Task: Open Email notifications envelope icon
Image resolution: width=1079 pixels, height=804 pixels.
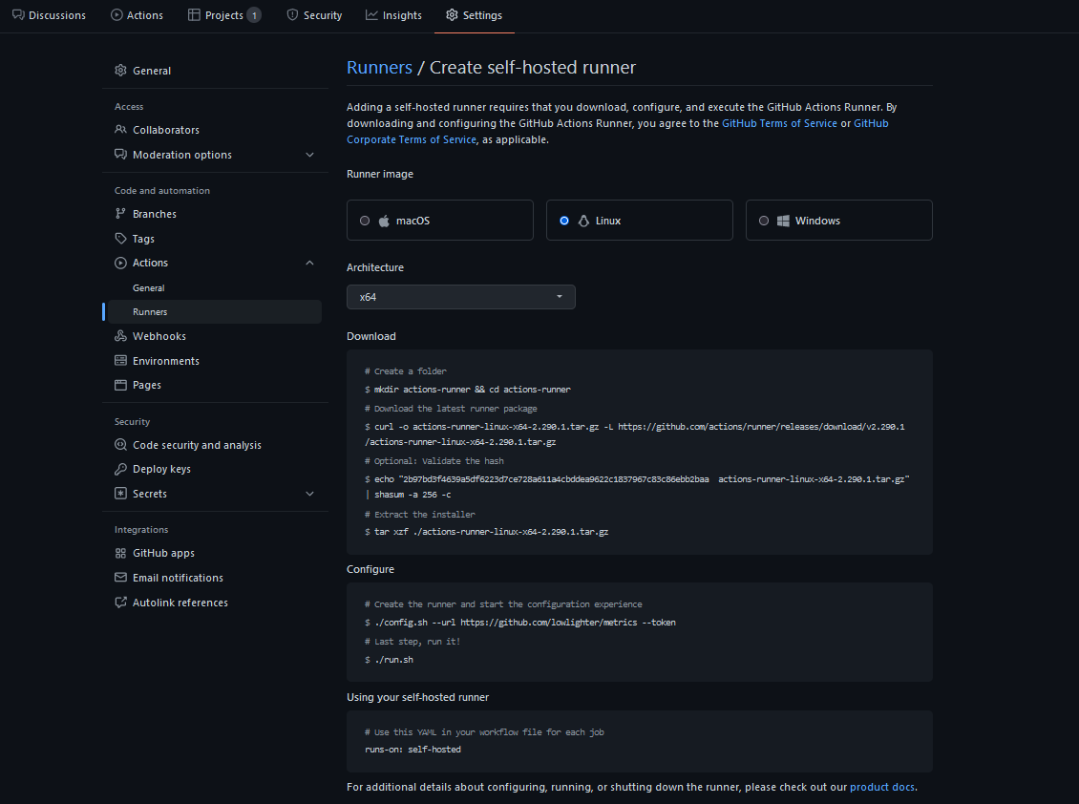Action: 121,577
